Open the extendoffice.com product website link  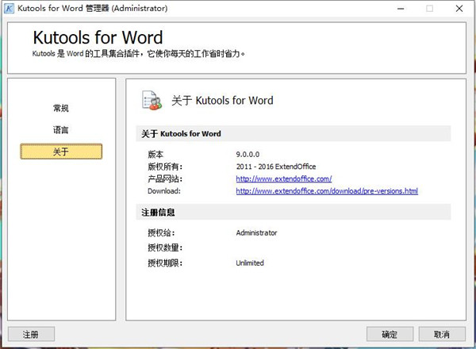click(x=283, y=179)
